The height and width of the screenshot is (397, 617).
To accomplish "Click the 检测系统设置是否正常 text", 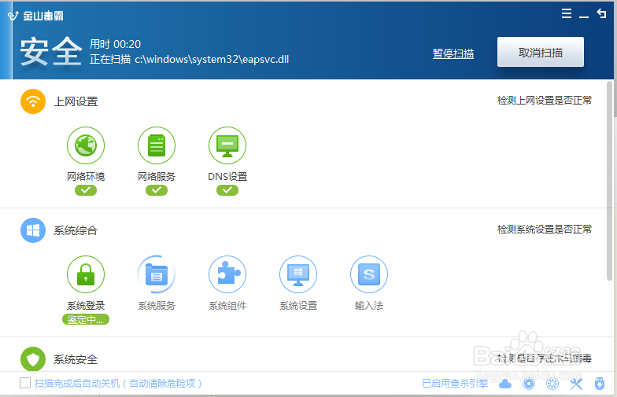I will 545,230.
